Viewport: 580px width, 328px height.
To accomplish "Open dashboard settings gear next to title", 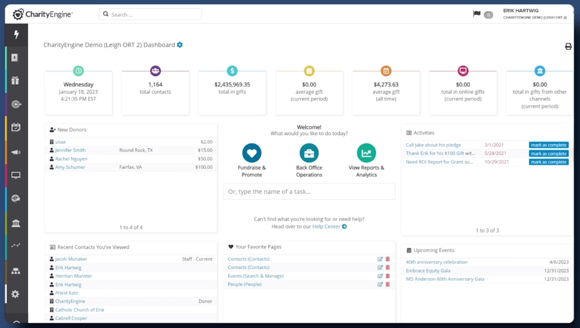I will coord(180,45).
